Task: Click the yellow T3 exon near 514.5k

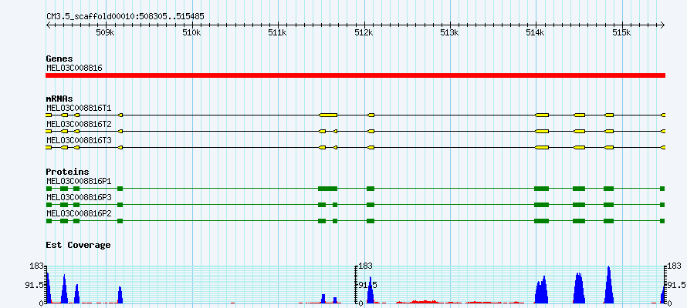Action: [579, 148]
